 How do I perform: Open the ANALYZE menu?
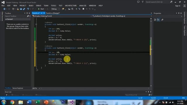coord(83,6)
